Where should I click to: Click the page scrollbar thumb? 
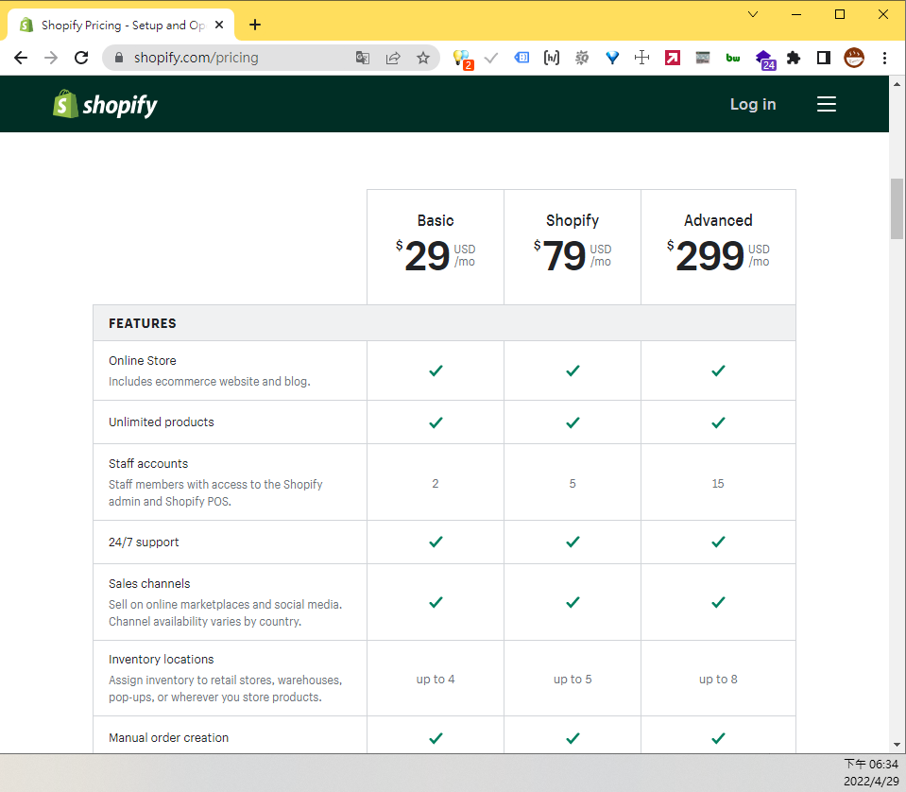(897, 209)
